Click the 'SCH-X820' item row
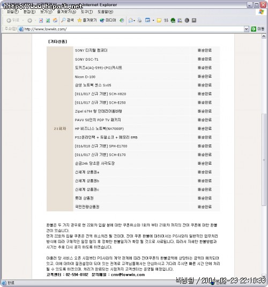This screenshot has width=268, height=287. pos(146,94)
